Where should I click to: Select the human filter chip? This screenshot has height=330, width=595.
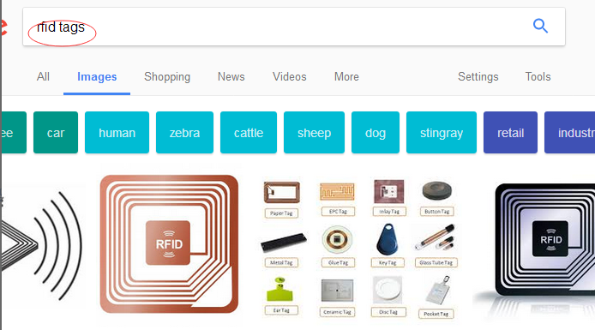click(117, 132)
